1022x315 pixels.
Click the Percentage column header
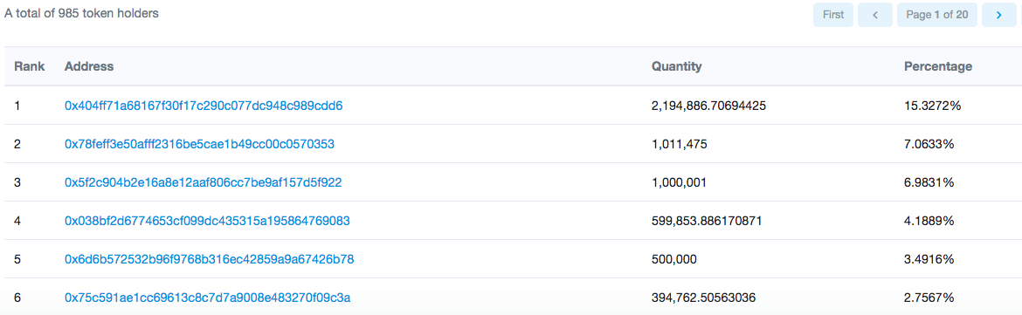coord(938,66)
